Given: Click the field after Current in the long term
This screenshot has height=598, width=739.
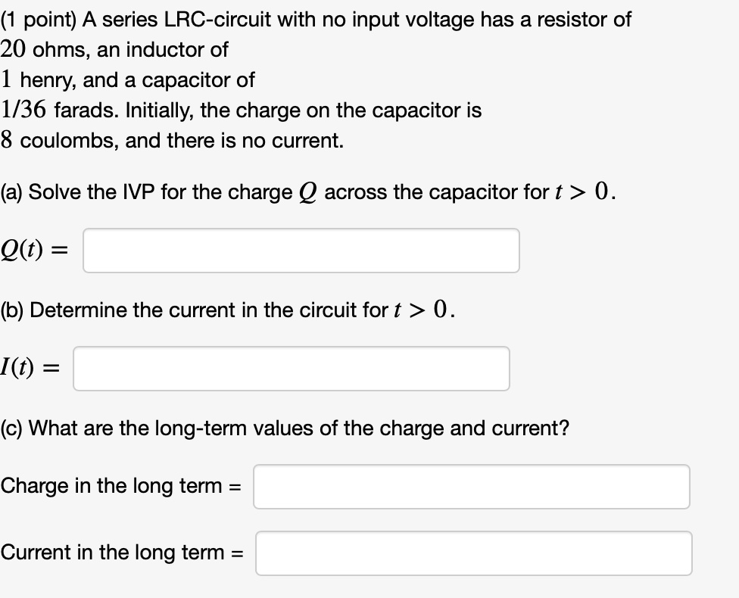Looking at the screenshot, I should (x=474, y=553).
